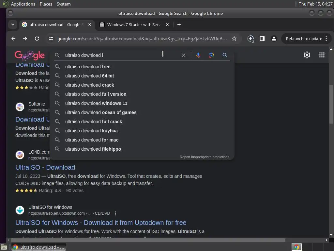Go forward to the next page
Screen dimensions: 334x251
pos(25,39)
